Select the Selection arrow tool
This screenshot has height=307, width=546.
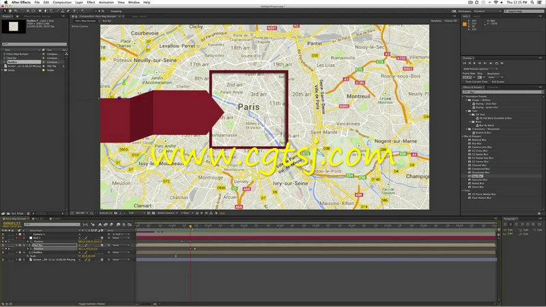[x=5, y=11]
